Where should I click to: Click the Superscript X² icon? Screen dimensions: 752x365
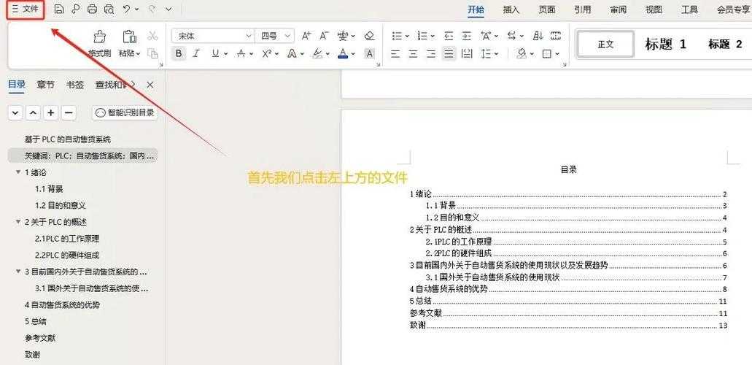[x=267, y=54]
